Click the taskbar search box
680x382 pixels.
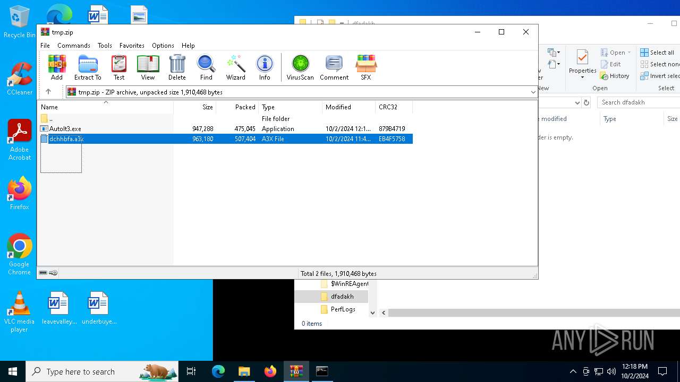[102, 371]
